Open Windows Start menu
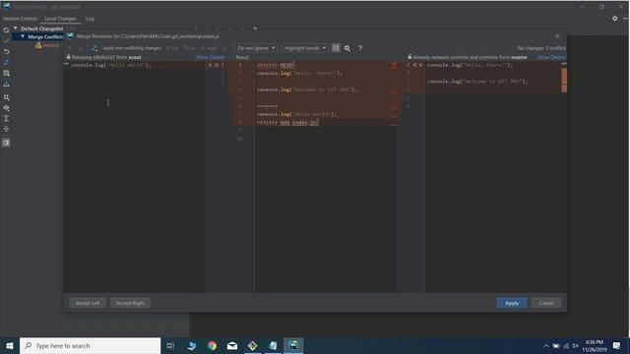 point(10,345)
